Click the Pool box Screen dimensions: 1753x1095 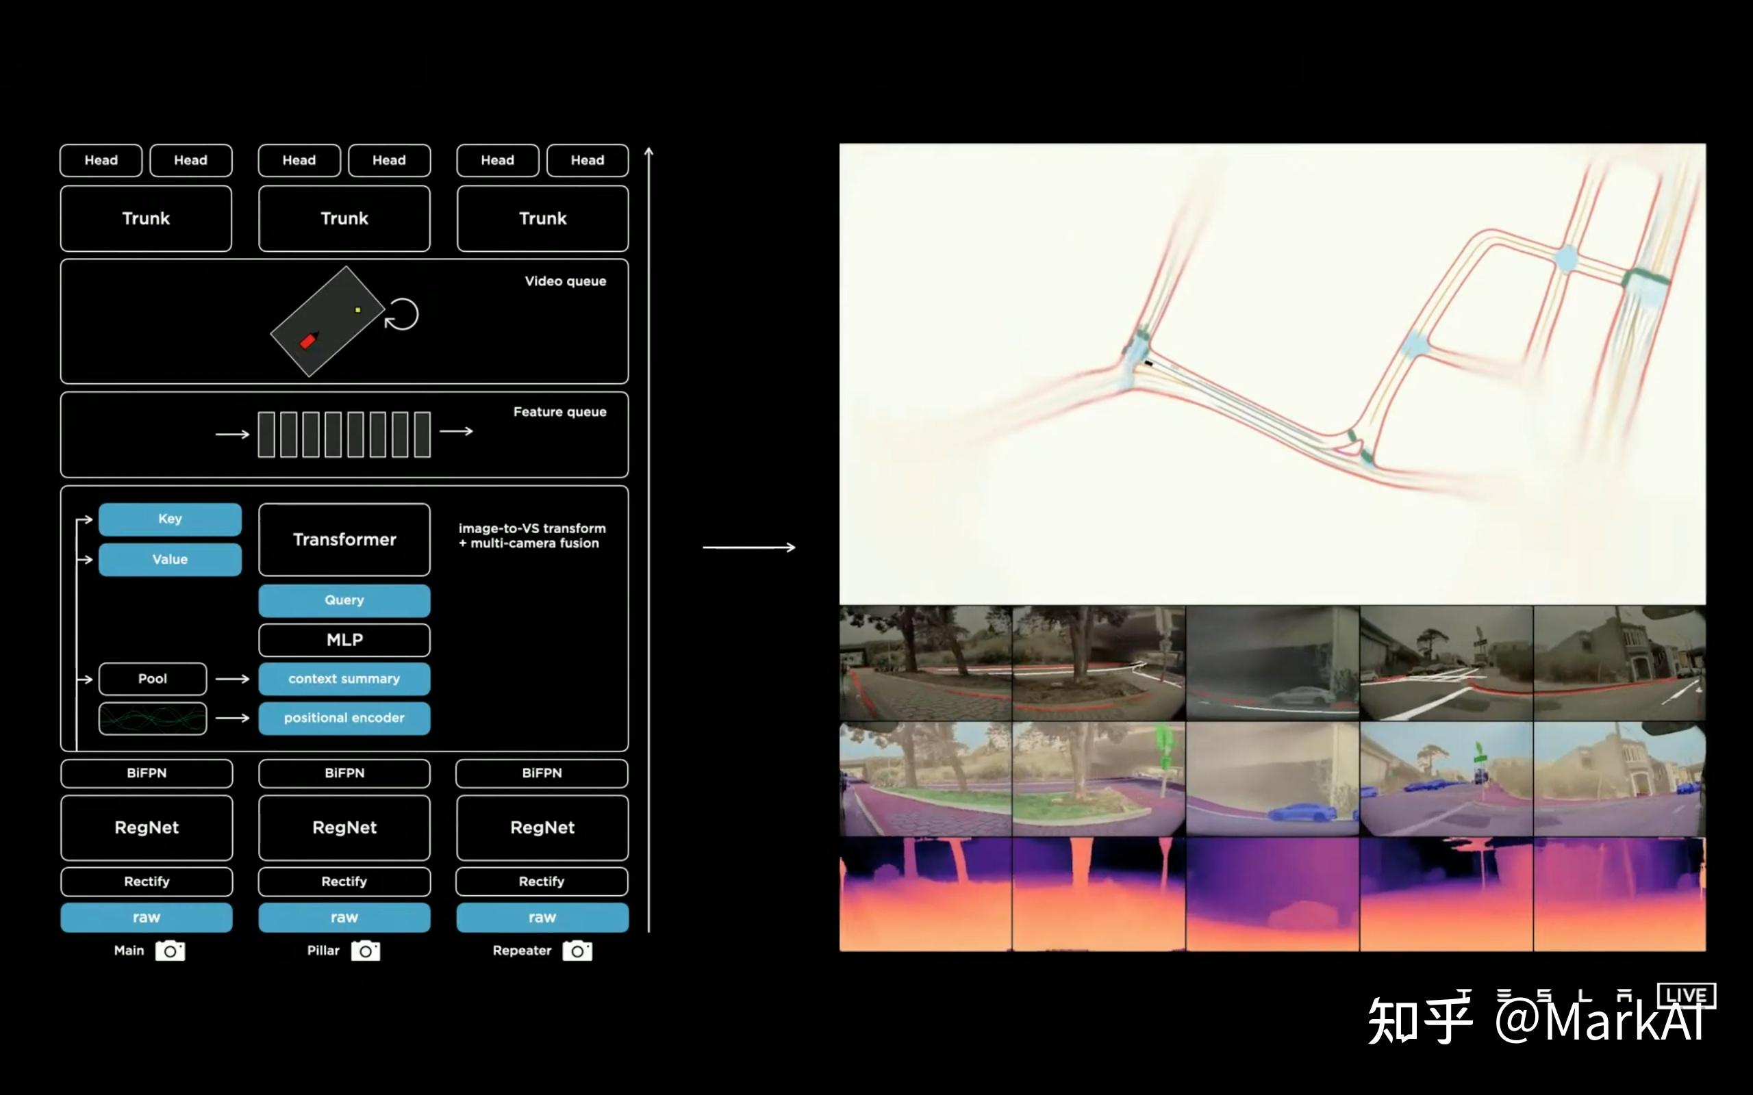pyautogui.click(x=153, y=680)
